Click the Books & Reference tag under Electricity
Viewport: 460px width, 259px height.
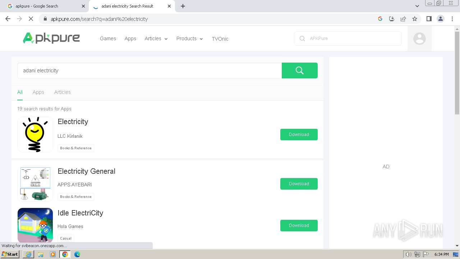point(76,148)
